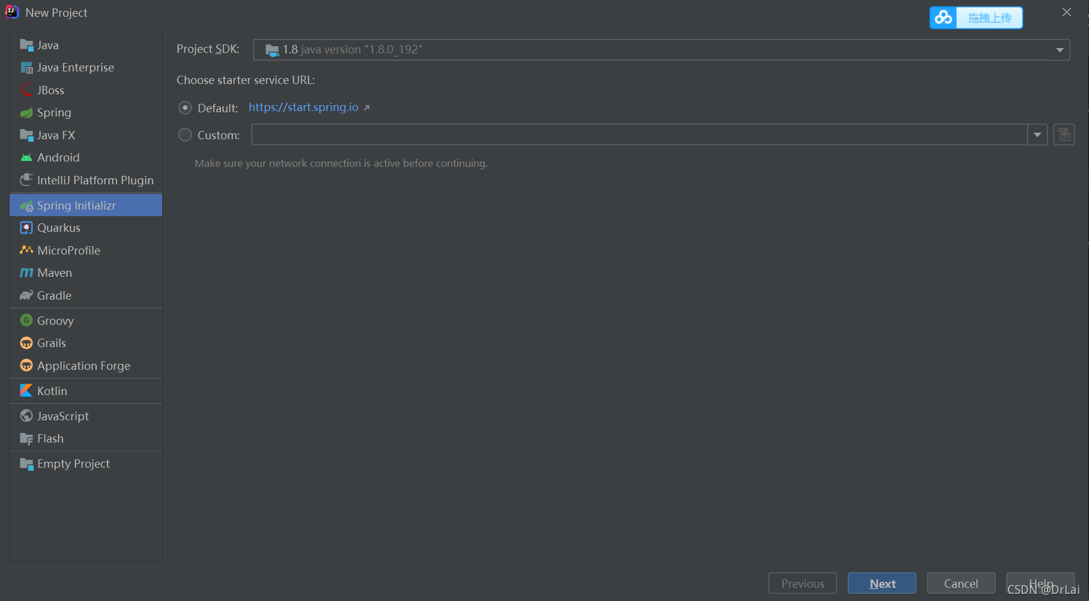Select the Application Forge icon

tap(26, 366)
